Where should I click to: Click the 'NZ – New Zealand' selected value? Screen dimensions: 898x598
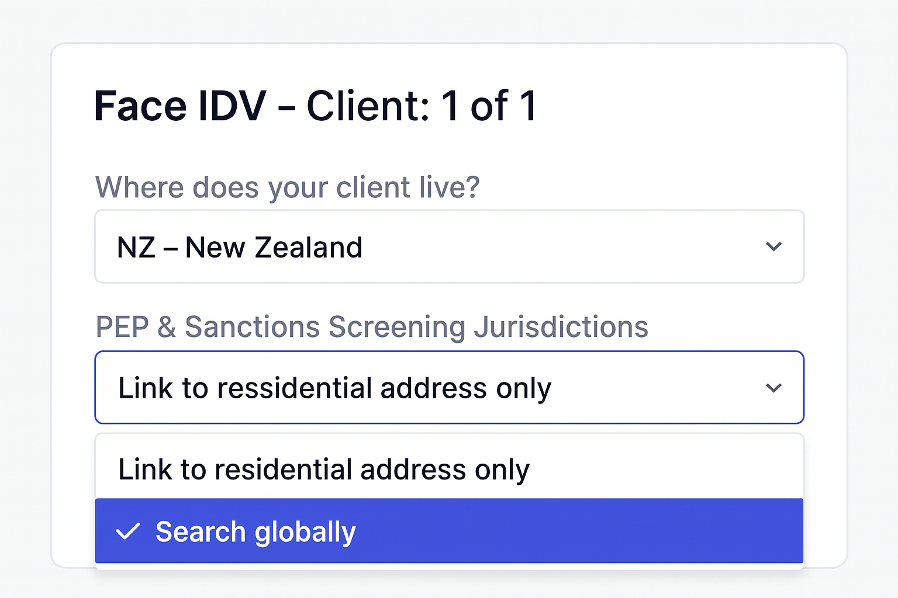pyautogui.click(x=240, y=247)
